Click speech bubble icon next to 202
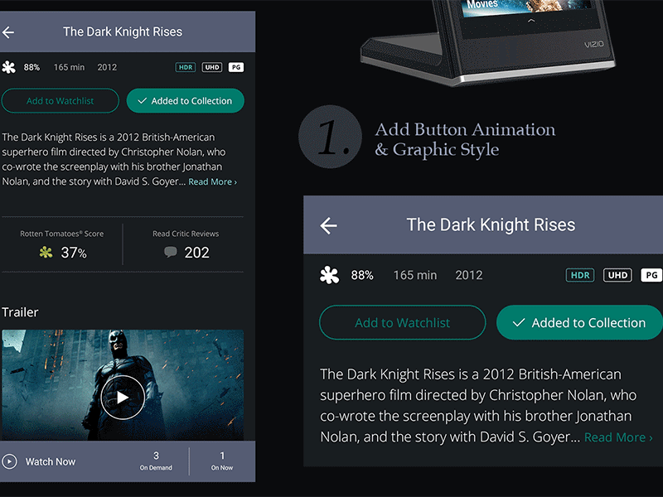663x497 pixels. pos(170,253)
